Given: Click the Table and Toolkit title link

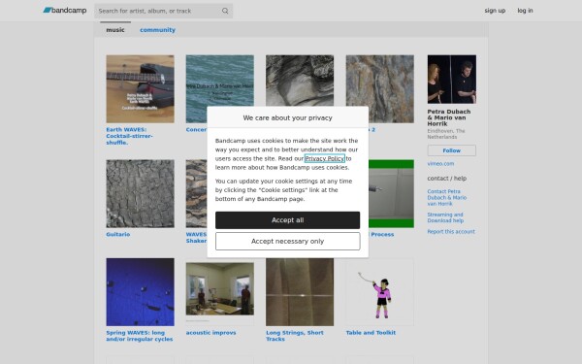Looking at the screenshot, I should [371, 333].
